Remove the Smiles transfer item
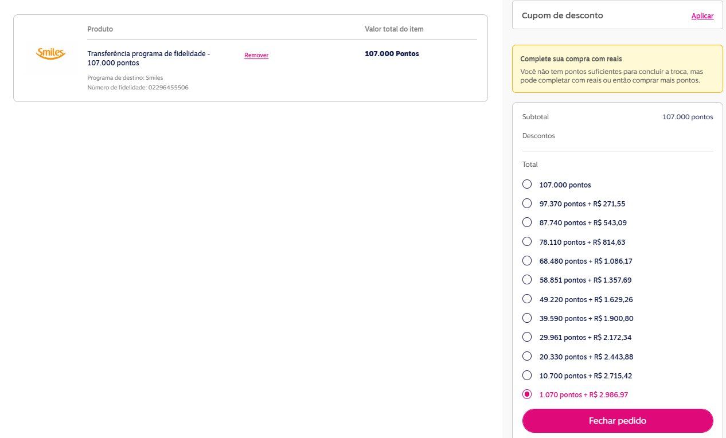This screenshot has height=438, width=726. pos(256,55)
